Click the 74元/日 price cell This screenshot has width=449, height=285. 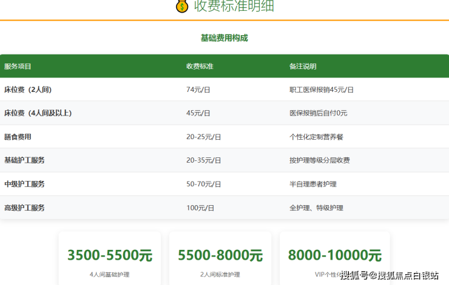(198, 90)
